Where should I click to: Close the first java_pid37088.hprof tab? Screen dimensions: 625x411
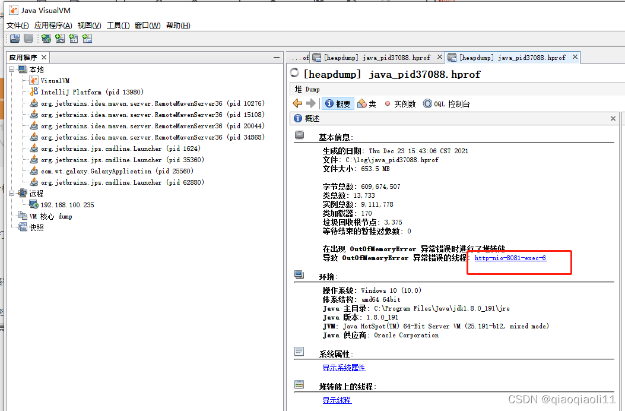coord(440,57)
